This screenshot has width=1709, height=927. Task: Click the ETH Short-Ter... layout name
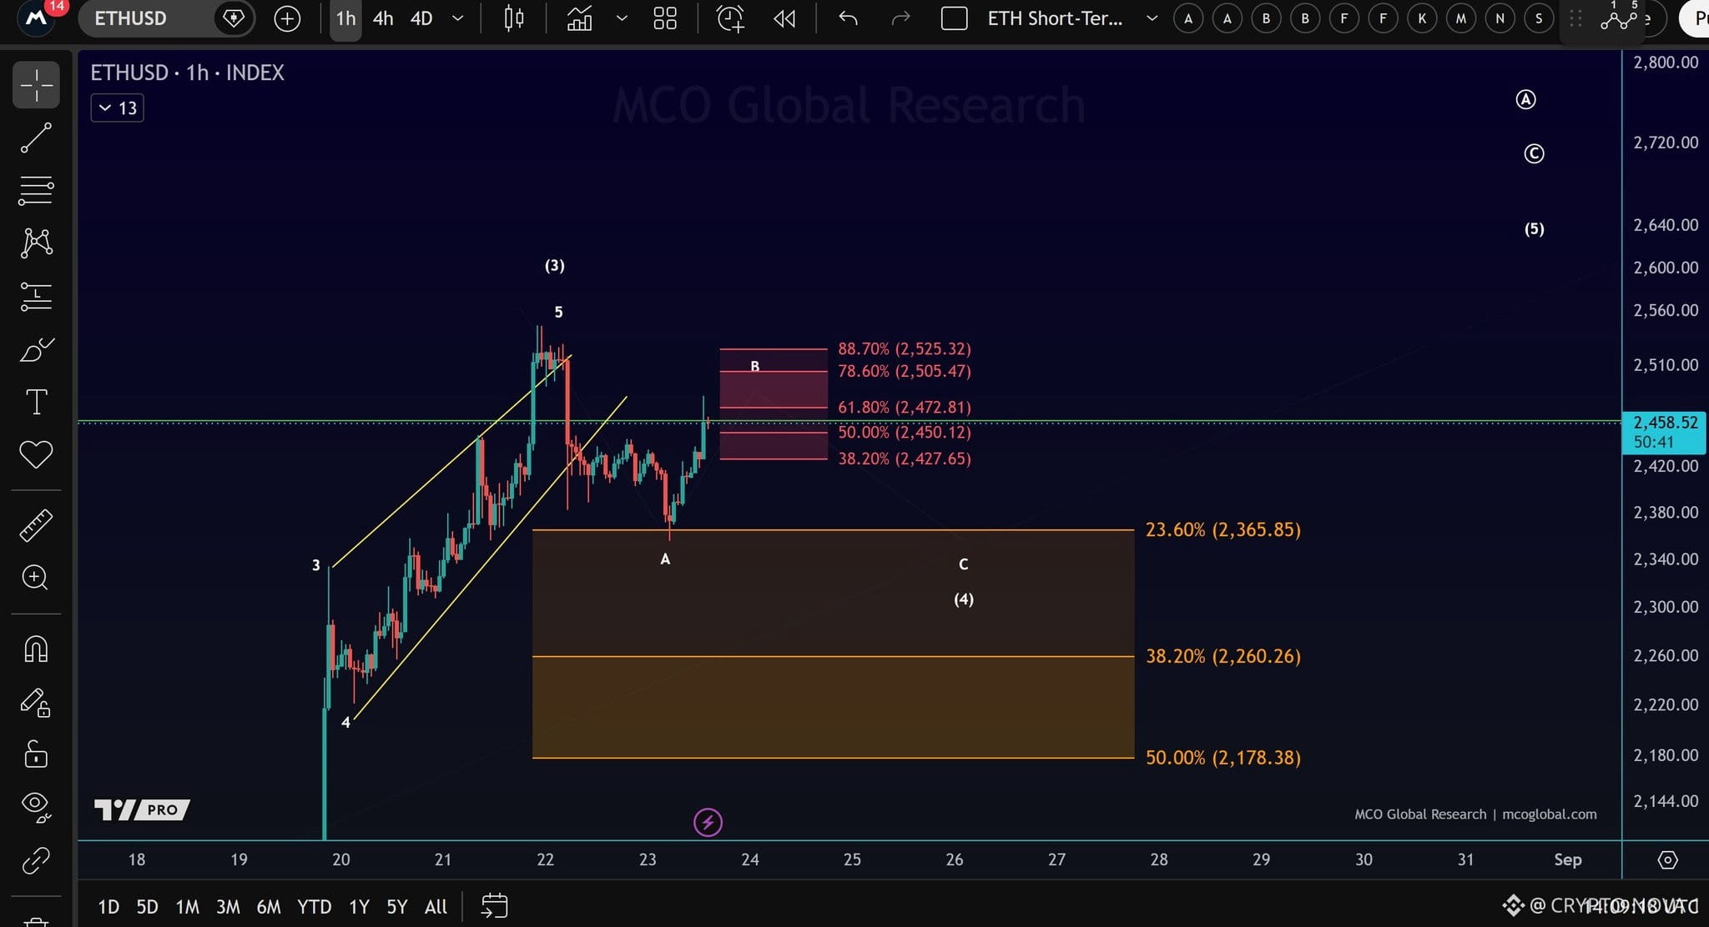[1055, 18]
